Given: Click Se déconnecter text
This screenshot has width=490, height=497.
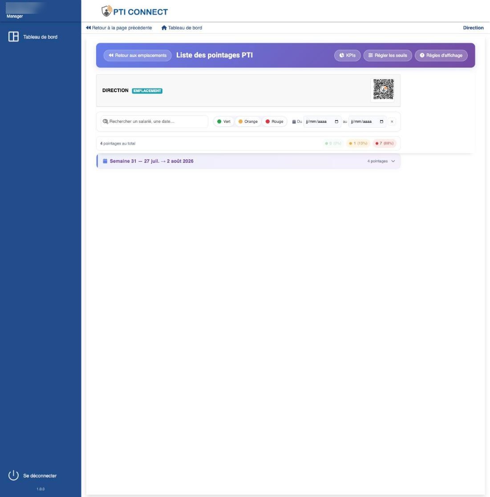Looking at the screenshot, I should click(x=40, y=476).
